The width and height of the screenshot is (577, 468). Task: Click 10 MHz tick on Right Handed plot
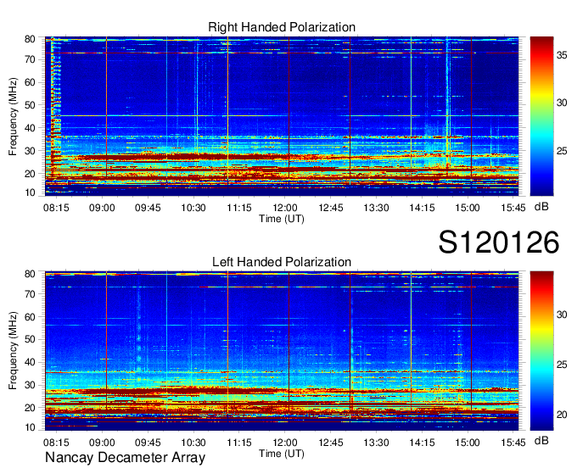point(30,192)
